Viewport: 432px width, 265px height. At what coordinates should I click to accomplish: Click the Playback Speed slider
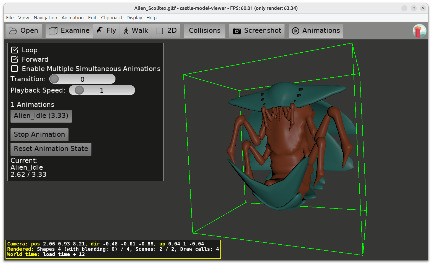(102, 90)
